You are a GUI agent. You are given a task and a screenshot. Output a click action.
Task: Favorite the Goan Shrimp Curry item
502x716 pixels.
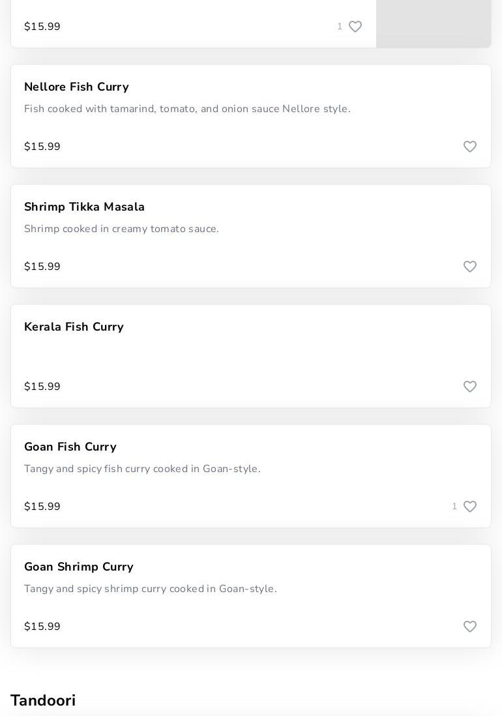[469, 627]
